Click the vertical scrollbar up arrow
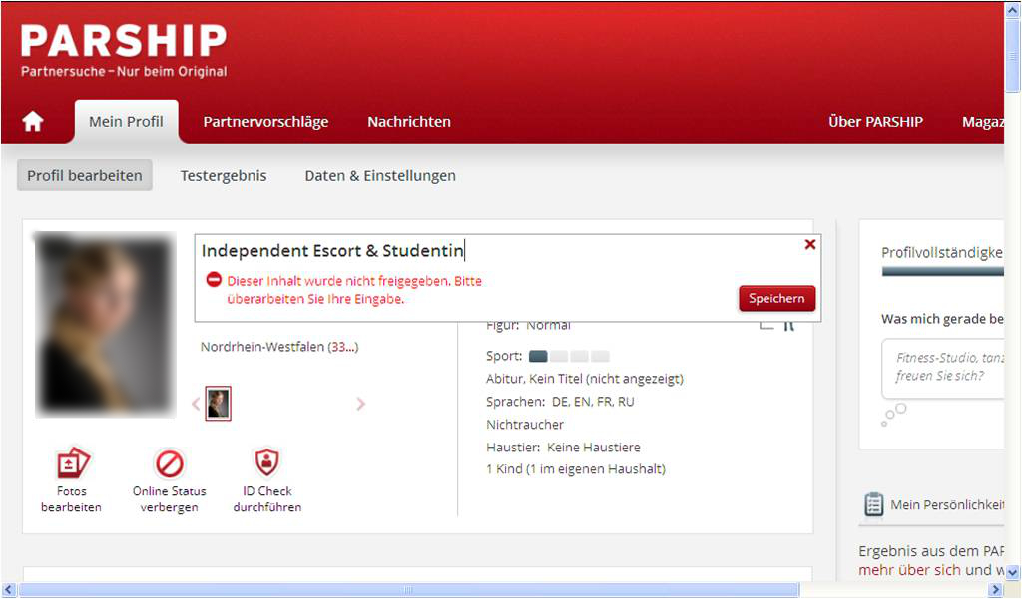Viewport: 1022px width, 599px height. [x=1012, y=9]
